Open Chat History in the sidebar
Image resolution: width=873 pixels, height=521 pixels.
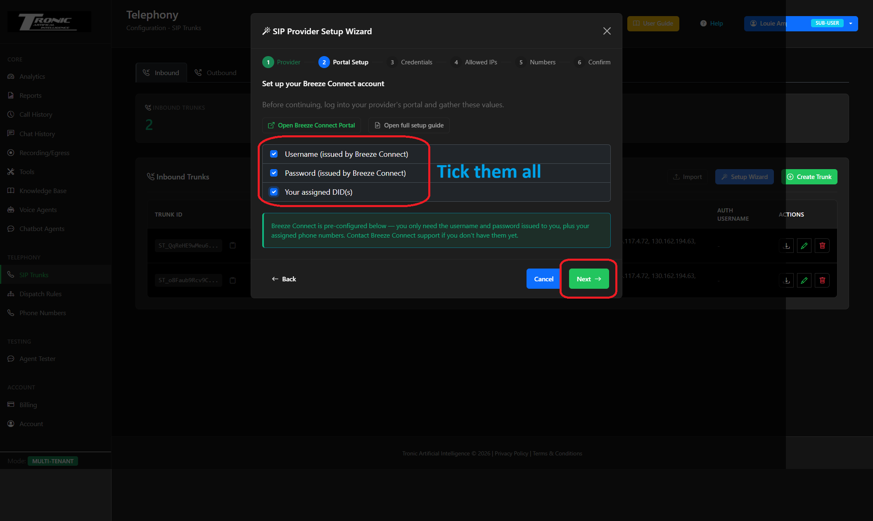pos(37,134)
